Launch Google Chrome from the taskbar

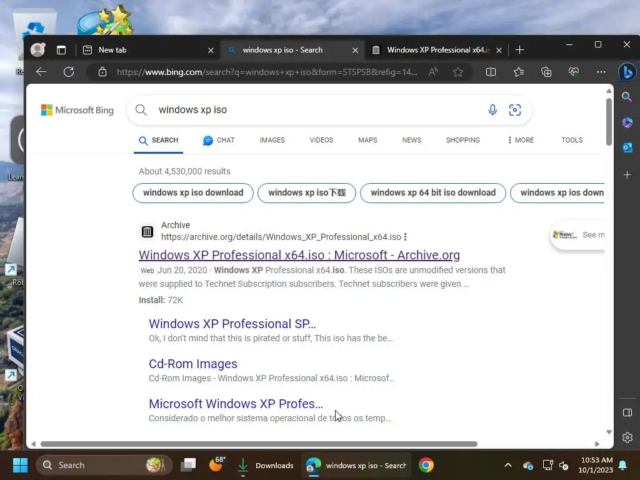pyautogui.click(x=426, y=465)
